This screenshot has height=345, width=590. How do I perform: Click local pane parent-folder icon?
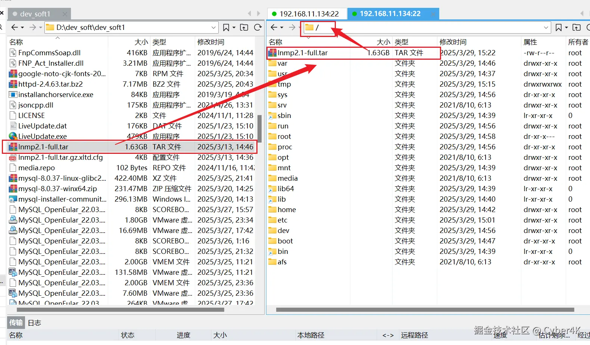tap(244, 27)
